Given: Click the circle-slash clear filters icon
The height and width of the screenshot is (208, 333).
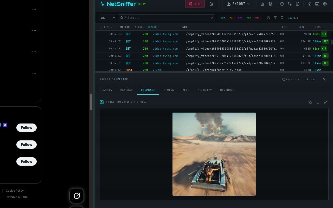Looking at the screenshot, I should click(268, 18).
